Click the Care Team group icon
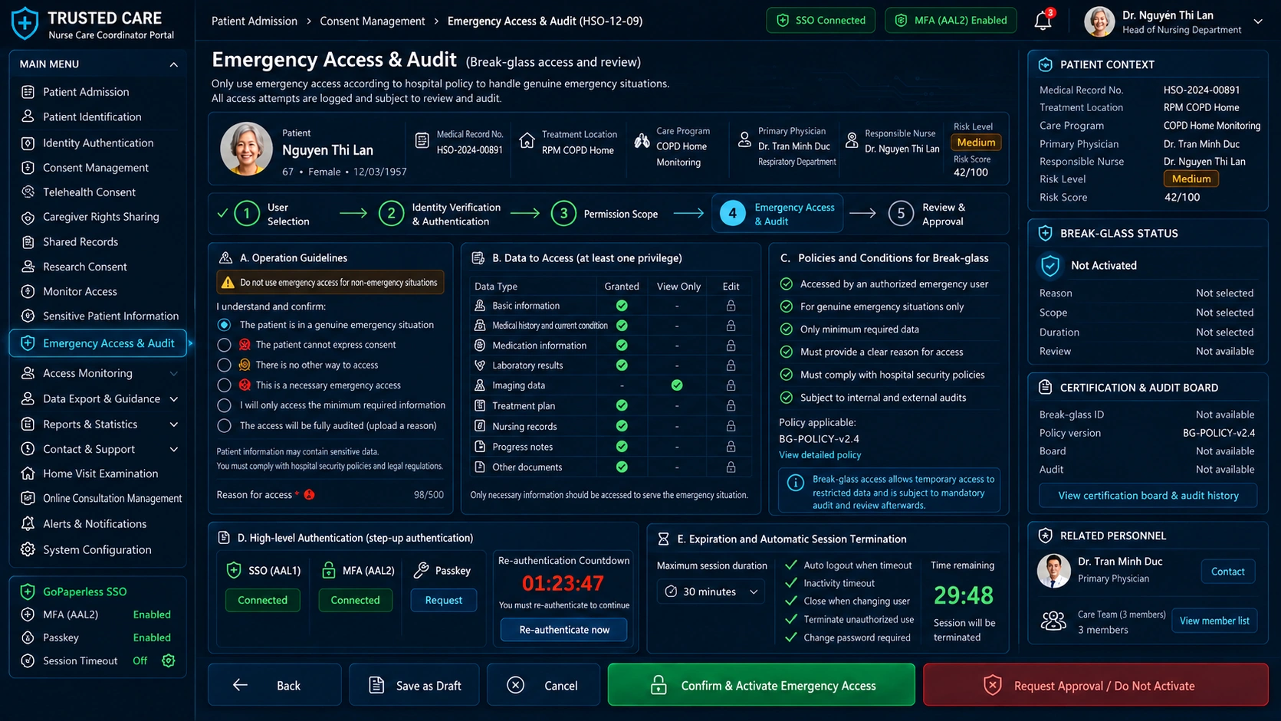Viewport: 1281px width, 721px height. click(x=1053, y=621)
